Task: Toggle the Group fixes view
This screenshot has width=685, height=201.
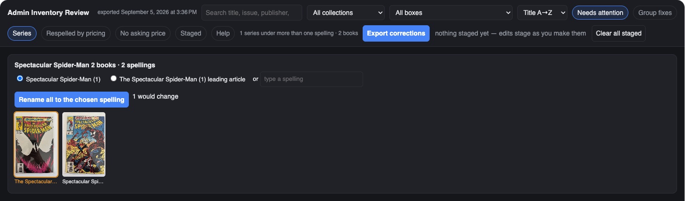Action: click(x=655, y=13)
